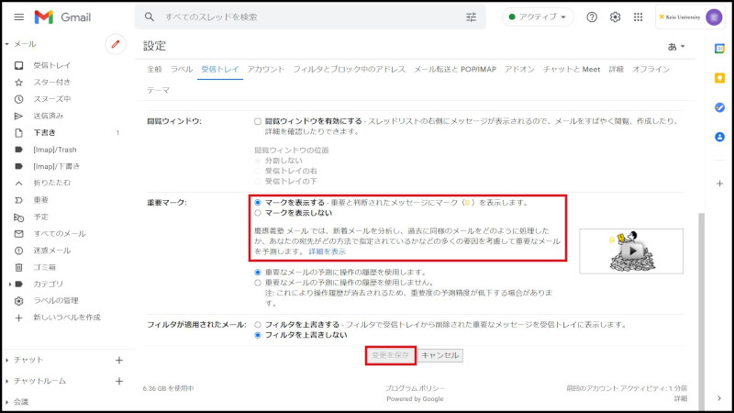Open the support help icon

coord(592,17)
